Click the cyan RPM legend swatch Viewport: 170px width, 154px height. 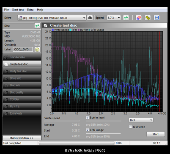(x=70, y=30)
